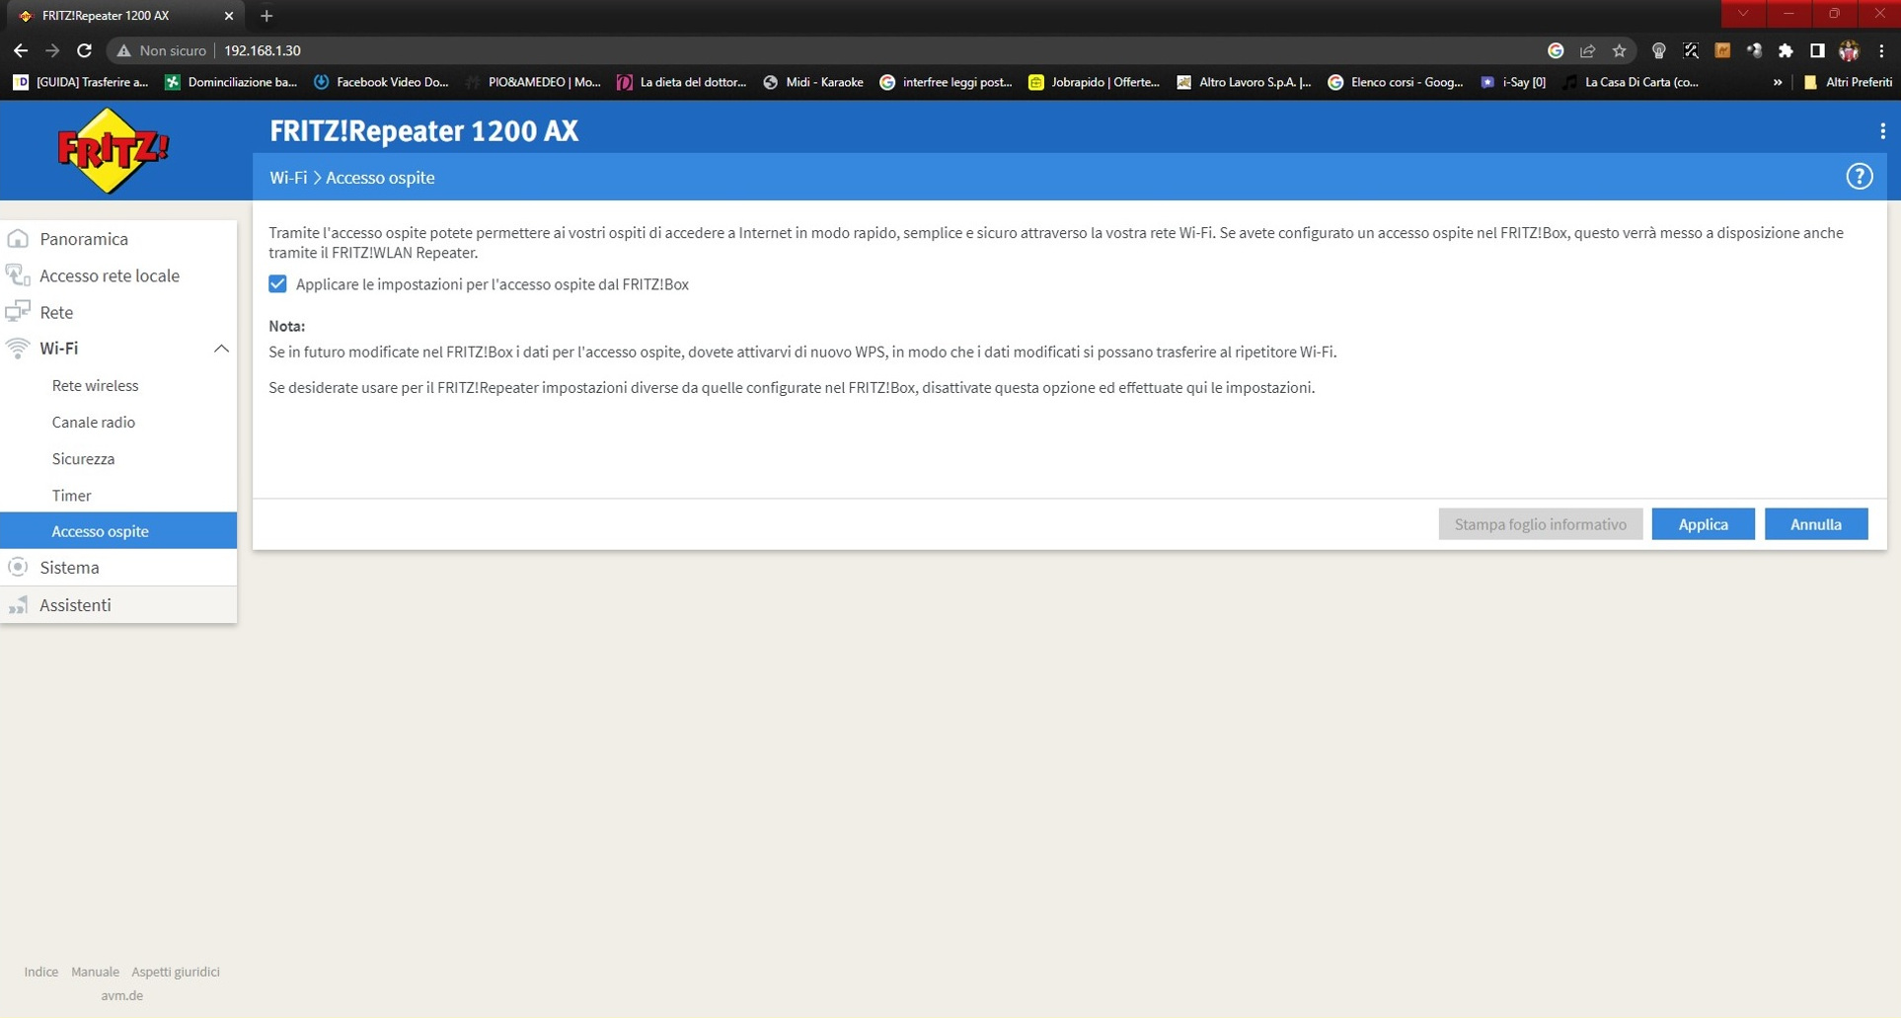Click the share page icon in address bar
The image size is (1901, 1018).
pos(1587,50)
